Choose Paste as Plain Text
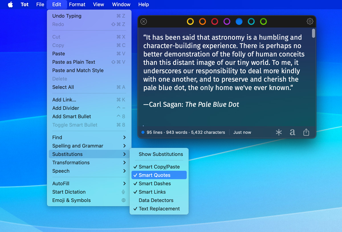Viewport: 342px width, 232px height. click(x=89, y=62)
